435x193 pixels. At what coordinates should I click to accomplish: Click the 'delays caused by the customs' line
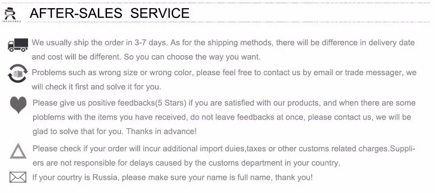pyautogui.click(x=186, y=163)
